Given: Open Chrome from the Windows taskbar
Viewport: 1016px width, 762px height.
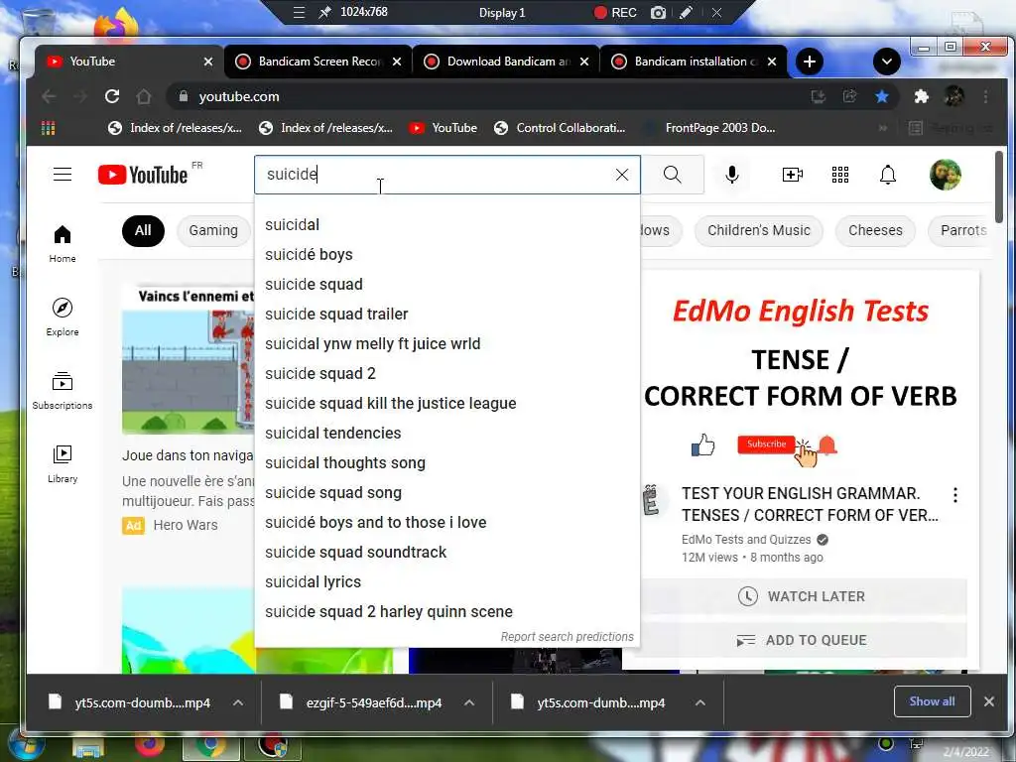Looking at the screenshot, I should point(210,746).
